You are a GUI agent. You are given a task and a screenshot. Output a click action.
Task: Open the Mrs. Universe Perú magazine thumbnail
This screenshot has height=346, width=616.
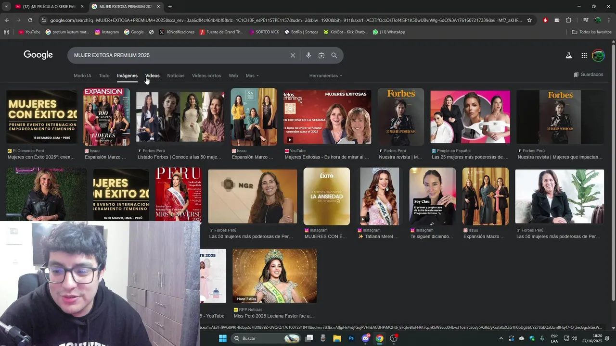coord(179,194)
